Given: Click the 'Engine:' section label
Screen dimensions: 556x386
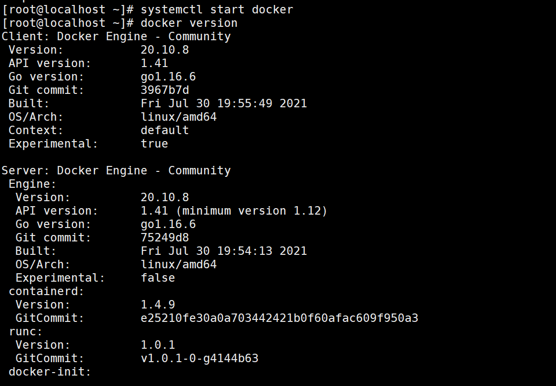Looking at the screenshot, I should 32,184.
